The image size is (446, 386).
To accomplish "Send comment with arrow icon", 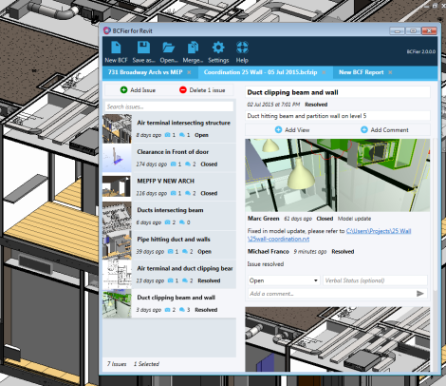I will (420, 294).
